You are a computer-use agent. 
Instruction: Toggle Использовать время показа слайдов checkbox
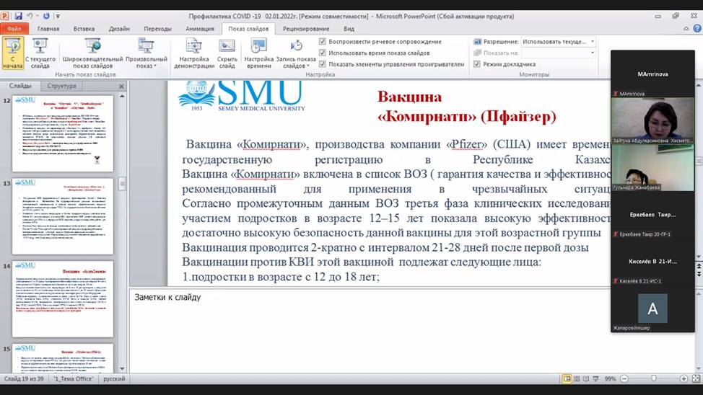coord(323,53)
